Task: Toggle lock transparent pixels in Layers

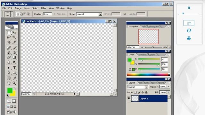Action: (135, 92)
